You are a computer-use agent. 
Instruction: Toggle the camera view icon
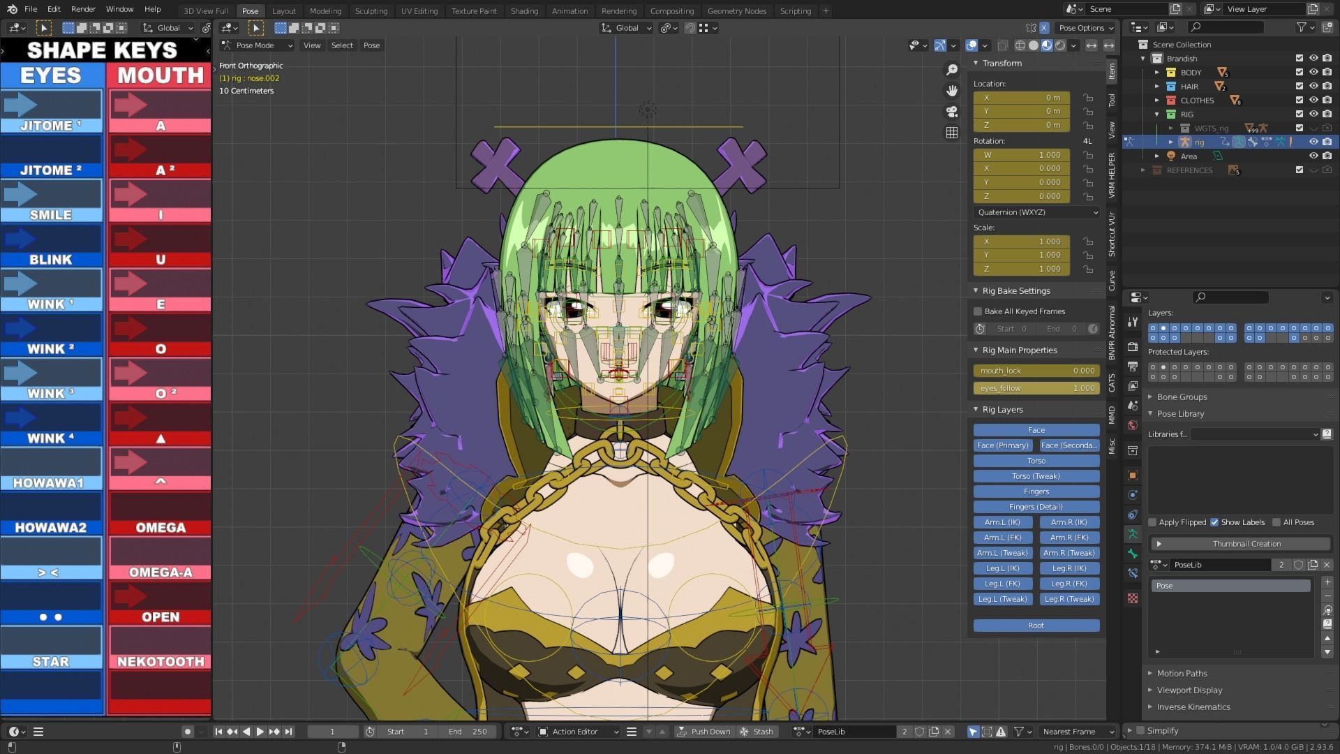pyautogui.click(x=951, y=112)
